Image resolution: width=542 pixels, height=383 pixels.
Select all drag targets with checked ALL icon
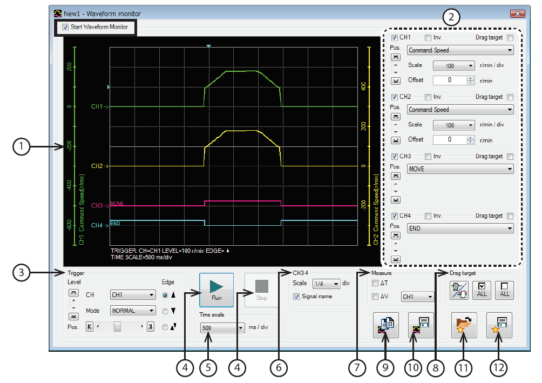(482, 290)
